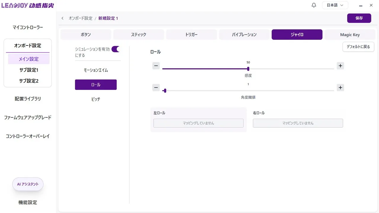Disable the シミュレーションを有効にする toggle
The height and width of the screenshot is (213, 379).
point(115,49)
